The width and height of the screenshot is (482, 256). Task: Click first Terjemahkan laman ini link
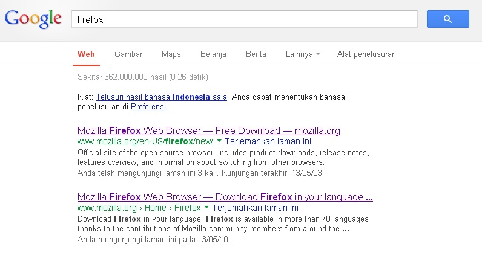pos(268,141)
